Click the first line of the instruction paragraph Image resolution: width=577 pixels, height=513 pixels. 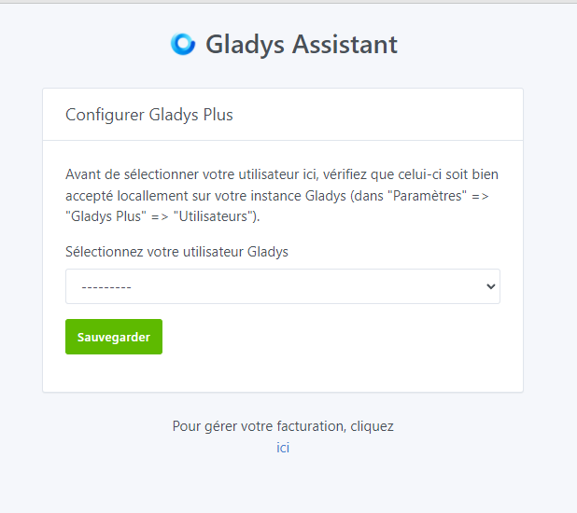click(282, 174)
